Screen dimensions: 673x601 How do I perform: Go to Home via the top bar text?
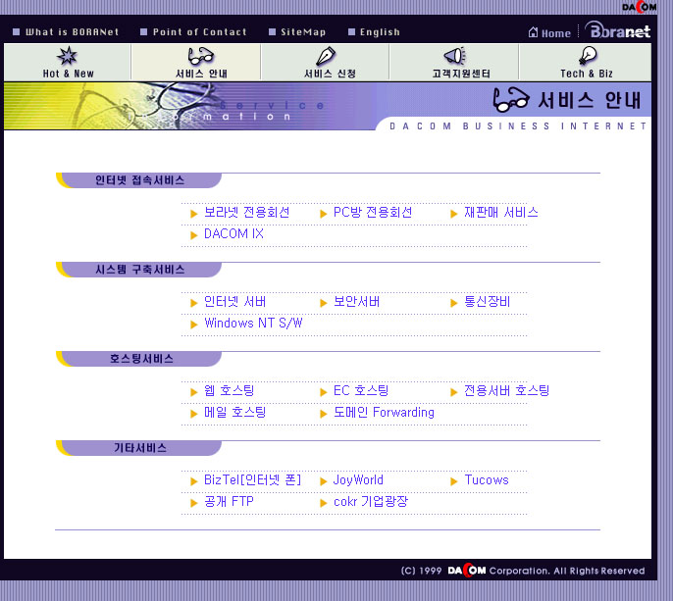(x=556, y=33)
